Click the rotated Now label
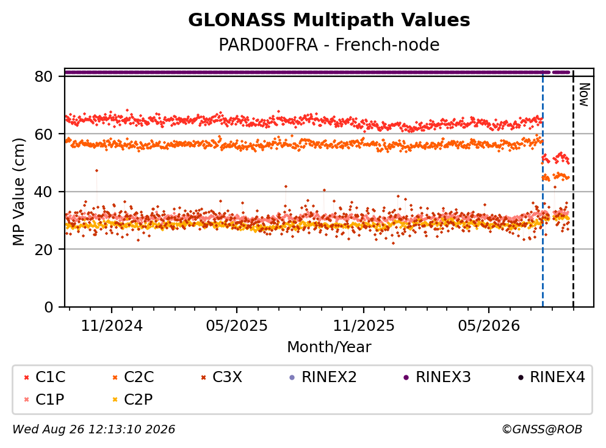606x448 pixels. (585, 95)
